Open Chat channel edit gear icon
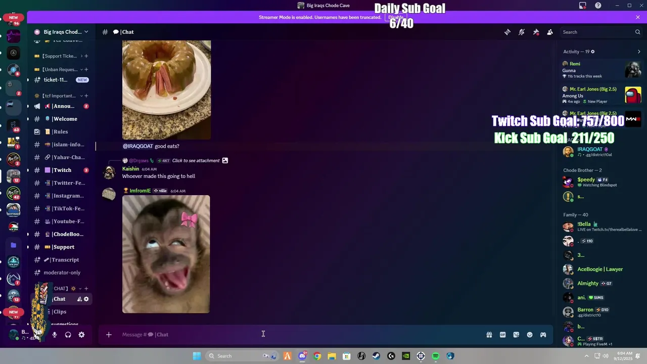647x364 pixels. pyautogui.click(x=86, y=299)
